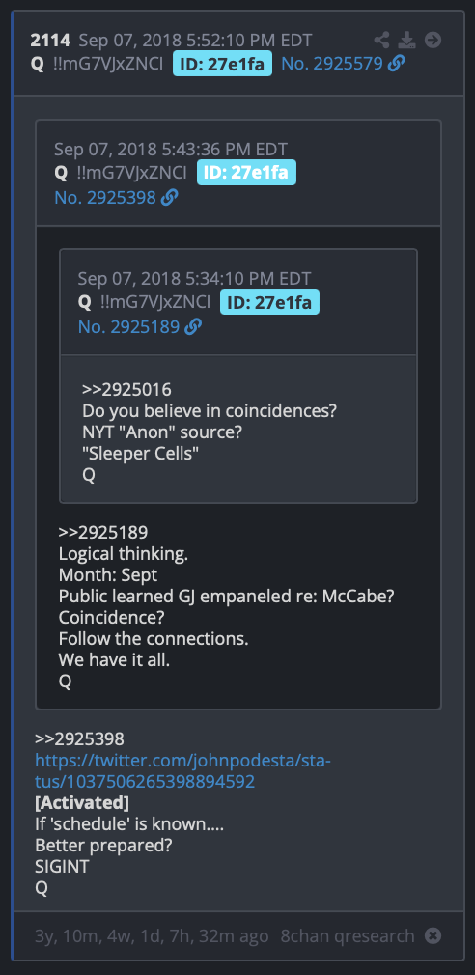
Task: Click the circled X icon in footer
Action: (x=433, y=935)
